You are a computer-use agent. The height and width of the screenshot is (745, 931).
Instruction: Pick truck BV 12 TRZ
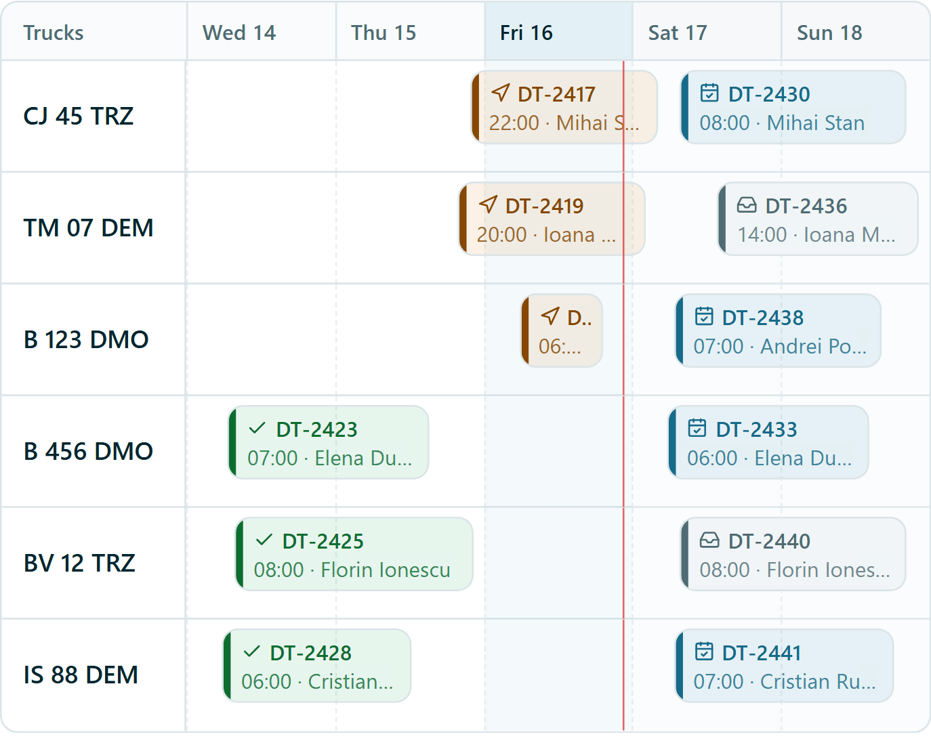click(x=80, y=563)
